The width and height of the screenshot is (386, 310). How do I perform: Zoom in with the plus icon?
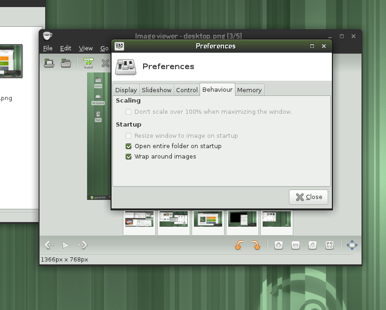(279, 245)
